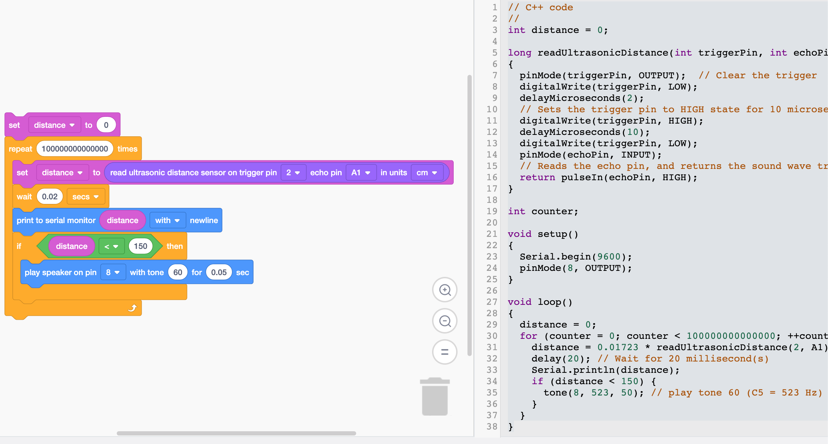
Task: Open the echo pin A1 dropdown
Action: [x=361, y=172]
